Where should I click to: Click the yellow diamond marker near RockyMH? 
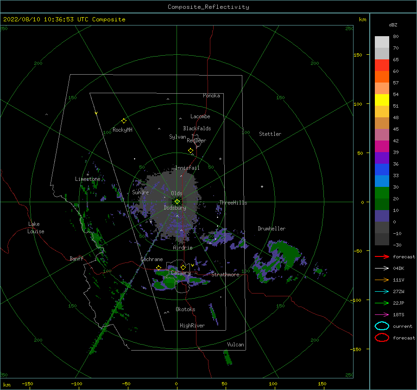point(124,121)
